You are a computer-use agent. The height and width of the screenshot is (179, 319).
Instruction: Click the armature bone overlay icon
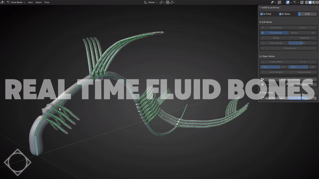click(295, 2)
